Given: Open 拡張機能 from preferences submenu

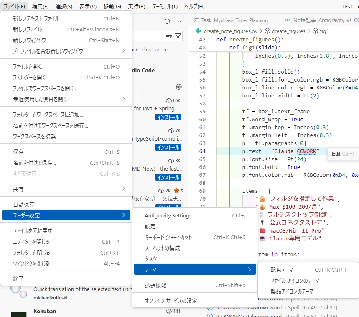Looking at the screenshot, I should pyautogui.click(x=195, y=285).
